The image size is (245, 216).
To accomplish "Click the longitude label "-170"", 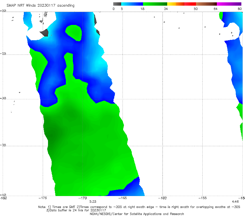I will click(82, 198).
